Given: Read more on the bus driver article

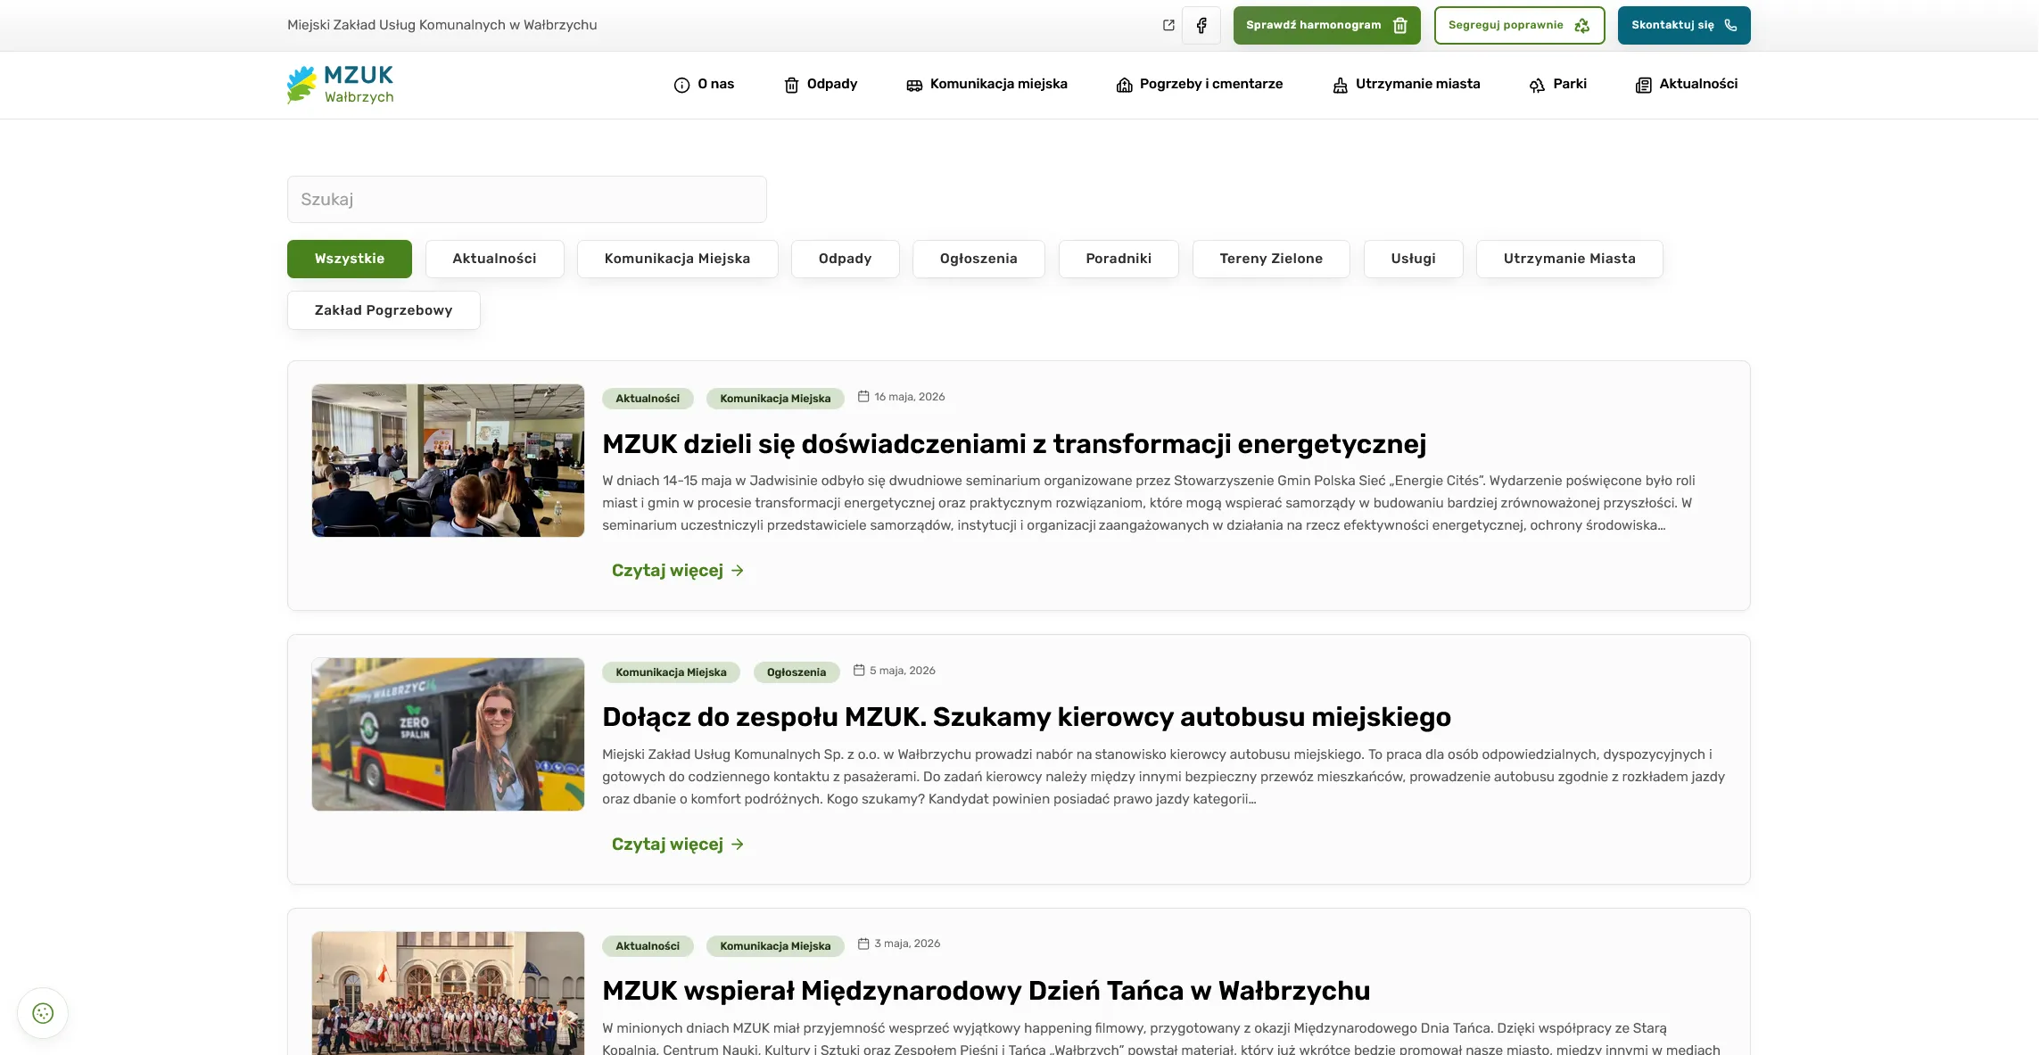Looking at the screenshot, I should coord(678,845).
